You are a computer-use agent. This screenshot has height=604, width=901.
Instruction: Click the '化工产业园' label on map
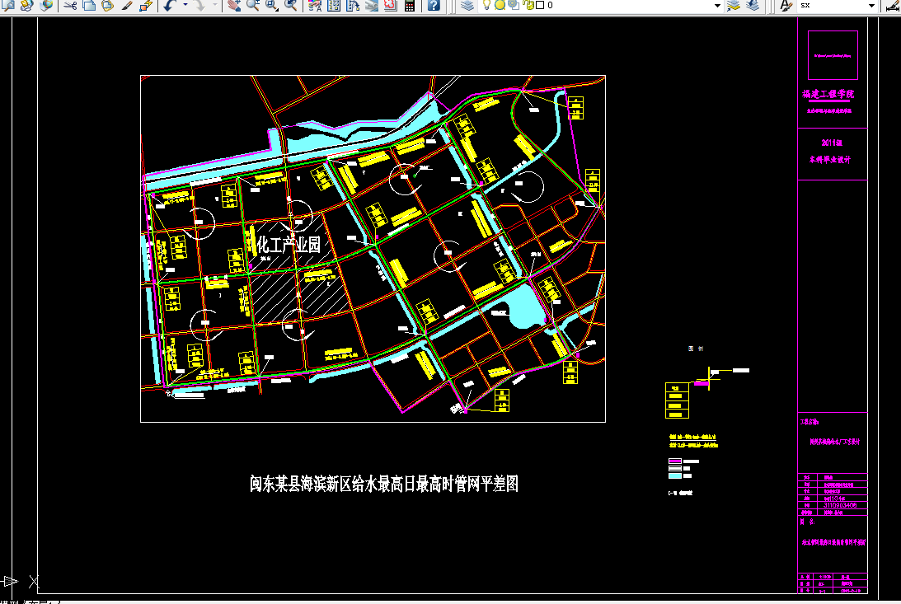pyautogui.click(x=288, y=245)
